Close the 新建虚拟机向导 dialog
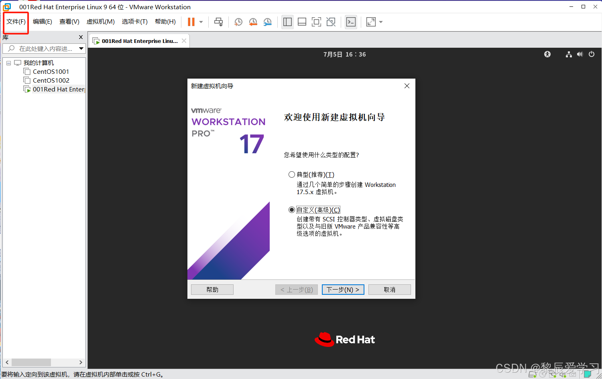The height and width of the screenshot is (379, 602). [407, 86]
